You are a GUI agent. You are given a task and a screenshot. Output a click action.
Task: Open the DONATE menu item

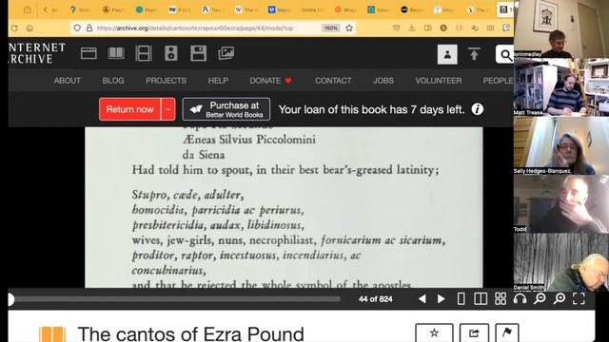[x=270, y=81]
